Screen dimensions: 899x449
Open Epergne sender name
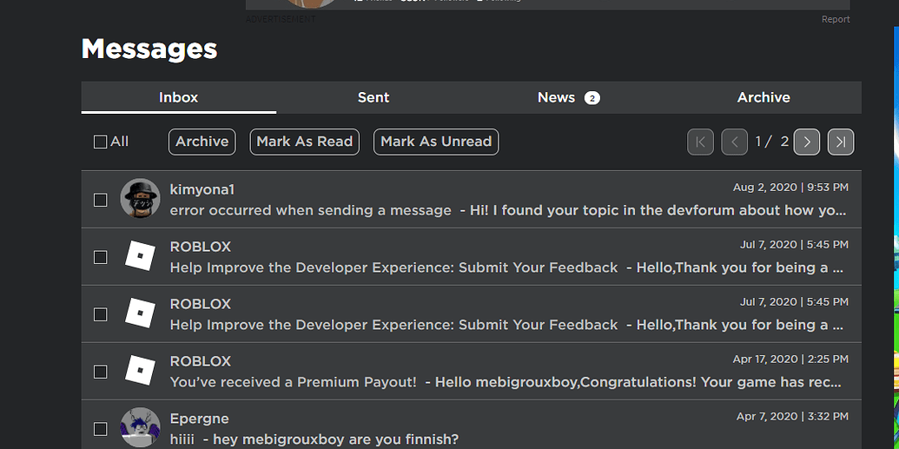click(x=199, y=419)
